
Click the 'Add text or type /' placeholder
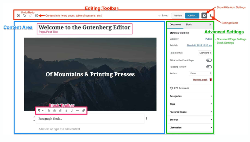(59, 129)
